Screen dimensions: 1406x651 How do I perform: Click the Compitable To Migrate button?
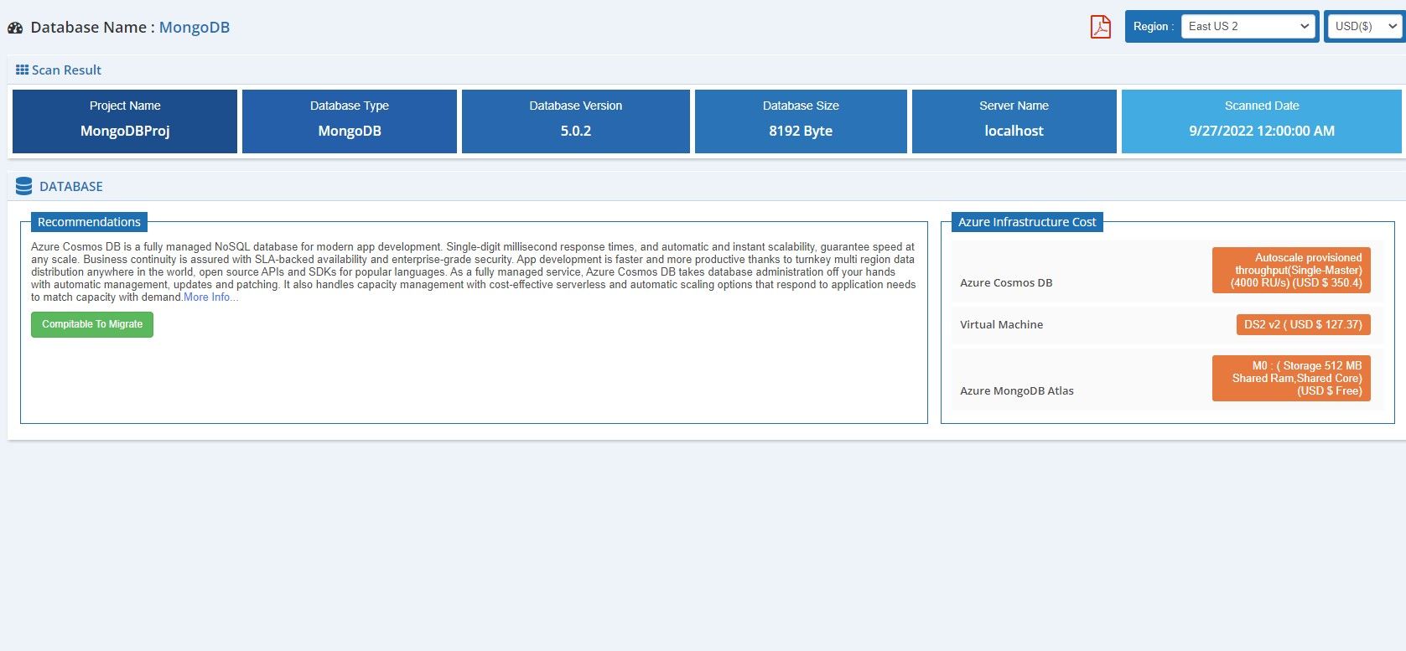(92, 324)
